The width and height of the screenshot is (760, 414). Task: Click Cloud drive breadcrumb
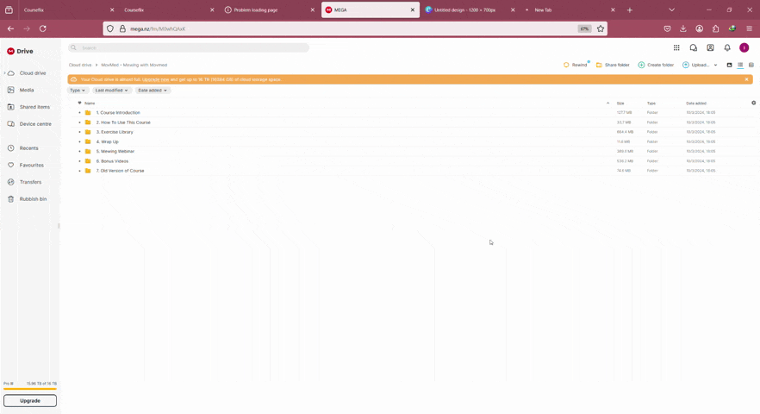tap(80, 65)
